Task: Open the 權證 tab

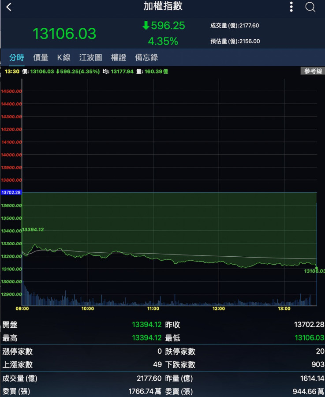Action: (118, 57)
